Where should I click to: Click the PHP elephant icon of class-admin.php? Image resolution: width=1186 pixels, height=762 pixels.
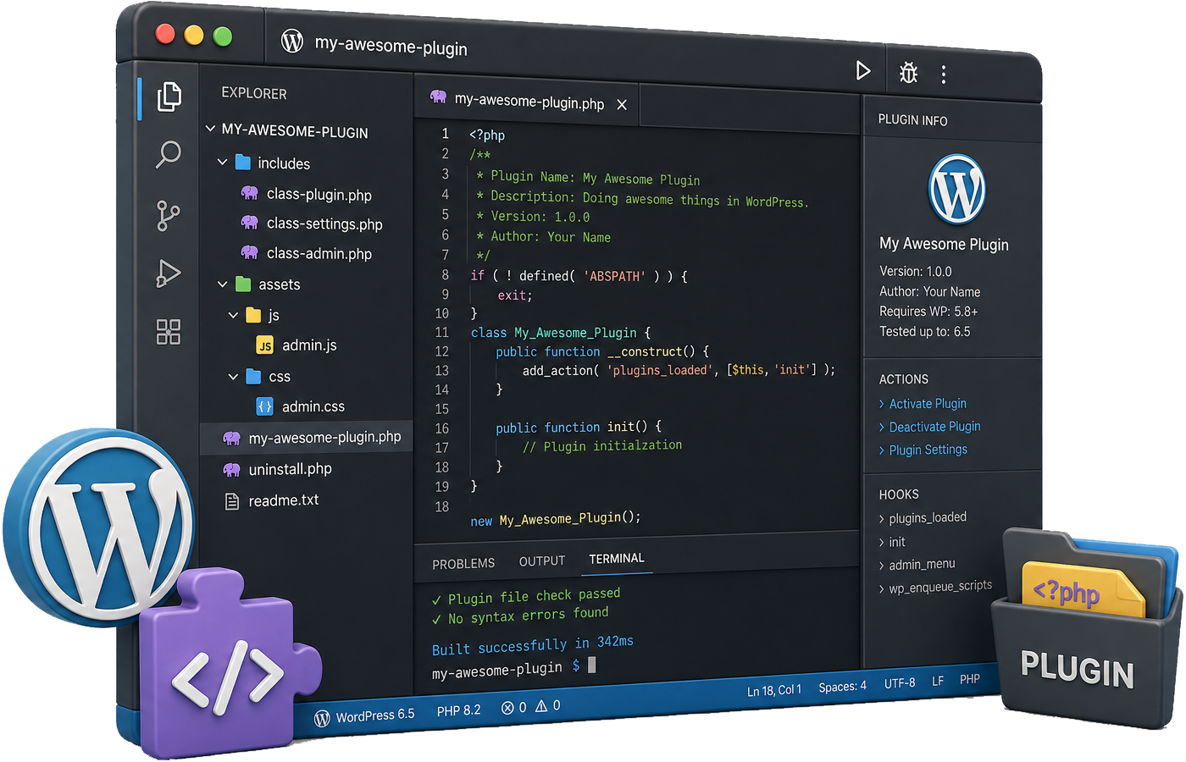250,252
